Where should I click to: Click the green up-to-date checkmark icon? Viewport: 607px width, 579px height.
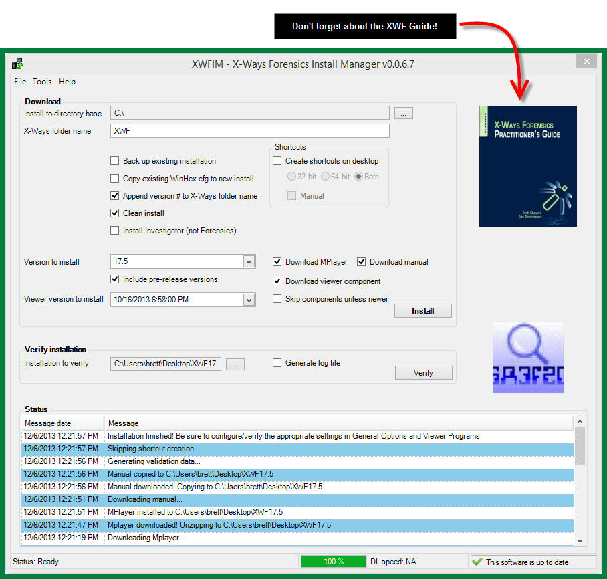[x=476, y=562]
